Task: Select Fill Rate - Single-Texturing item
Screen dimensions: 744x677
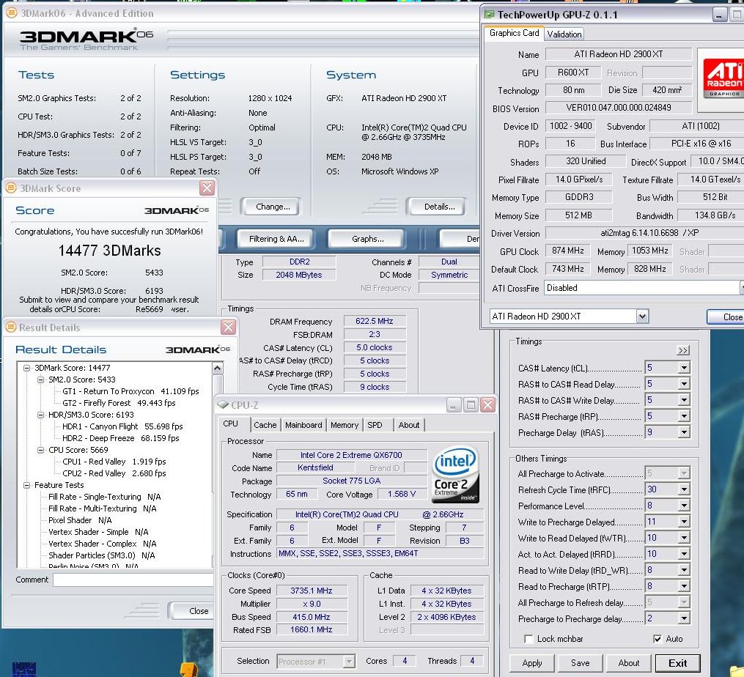Action: point(104,497)
